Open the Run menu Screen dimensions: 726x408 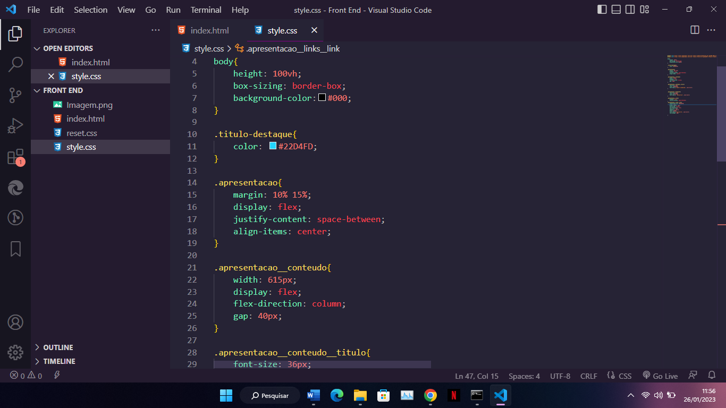(173, 10)
